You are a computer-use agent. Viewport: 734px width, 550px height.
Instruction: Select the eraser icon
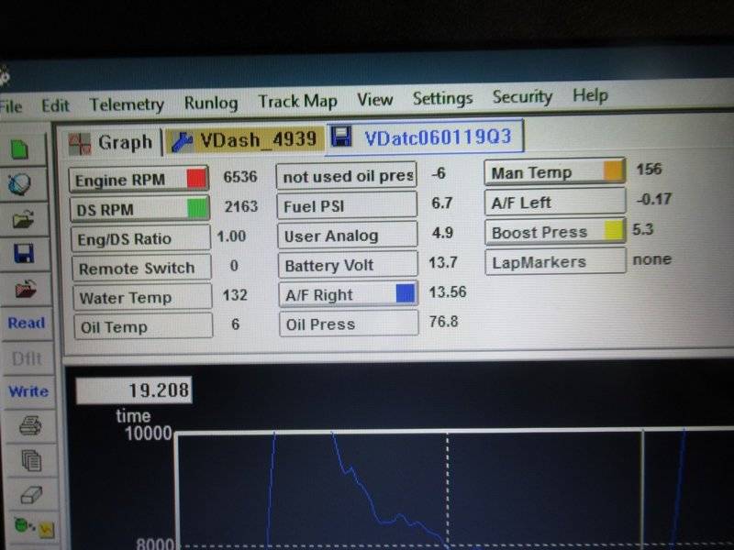click(30, 495)
